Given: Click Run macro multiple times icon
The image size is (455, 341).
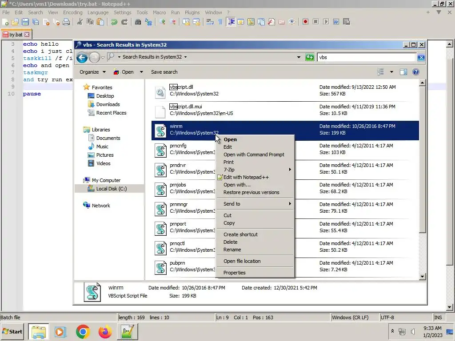Looking at the screenshot, I should click(x=336, y=22).
